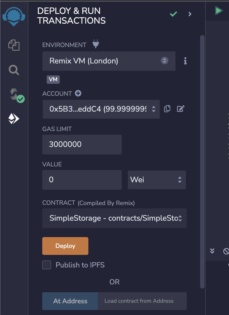The image size is (229, 315).
Task: Click the Gas Limit input field
Action: coord(82,144)
